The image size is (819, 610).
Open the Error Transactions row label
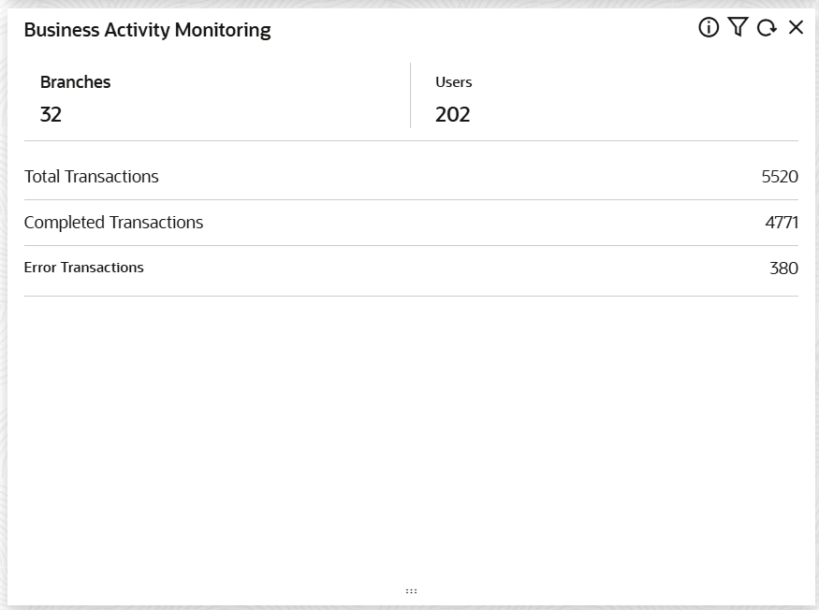[x=84, y=268]
